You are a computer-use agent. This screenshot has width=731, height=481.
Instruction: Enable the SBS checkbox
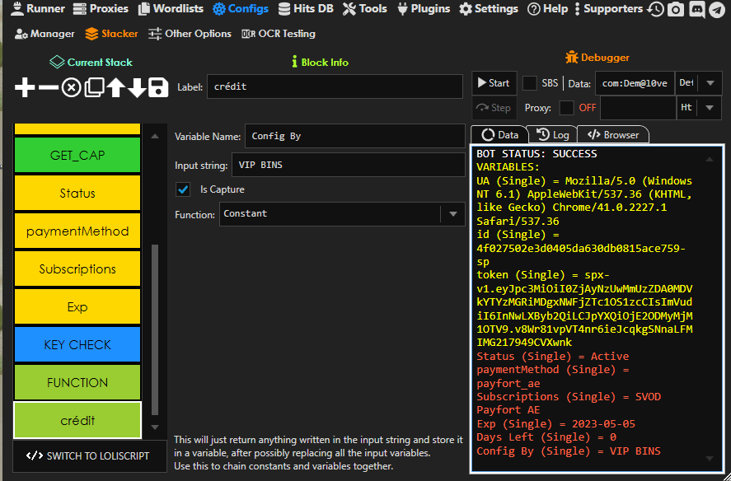[x=530, y=83]
